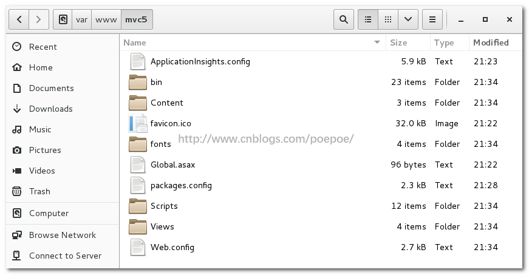Image resolution: width=529 pixels, height=275 pixels.
Task: Switch to icon grid view mode
Action: 387,19
